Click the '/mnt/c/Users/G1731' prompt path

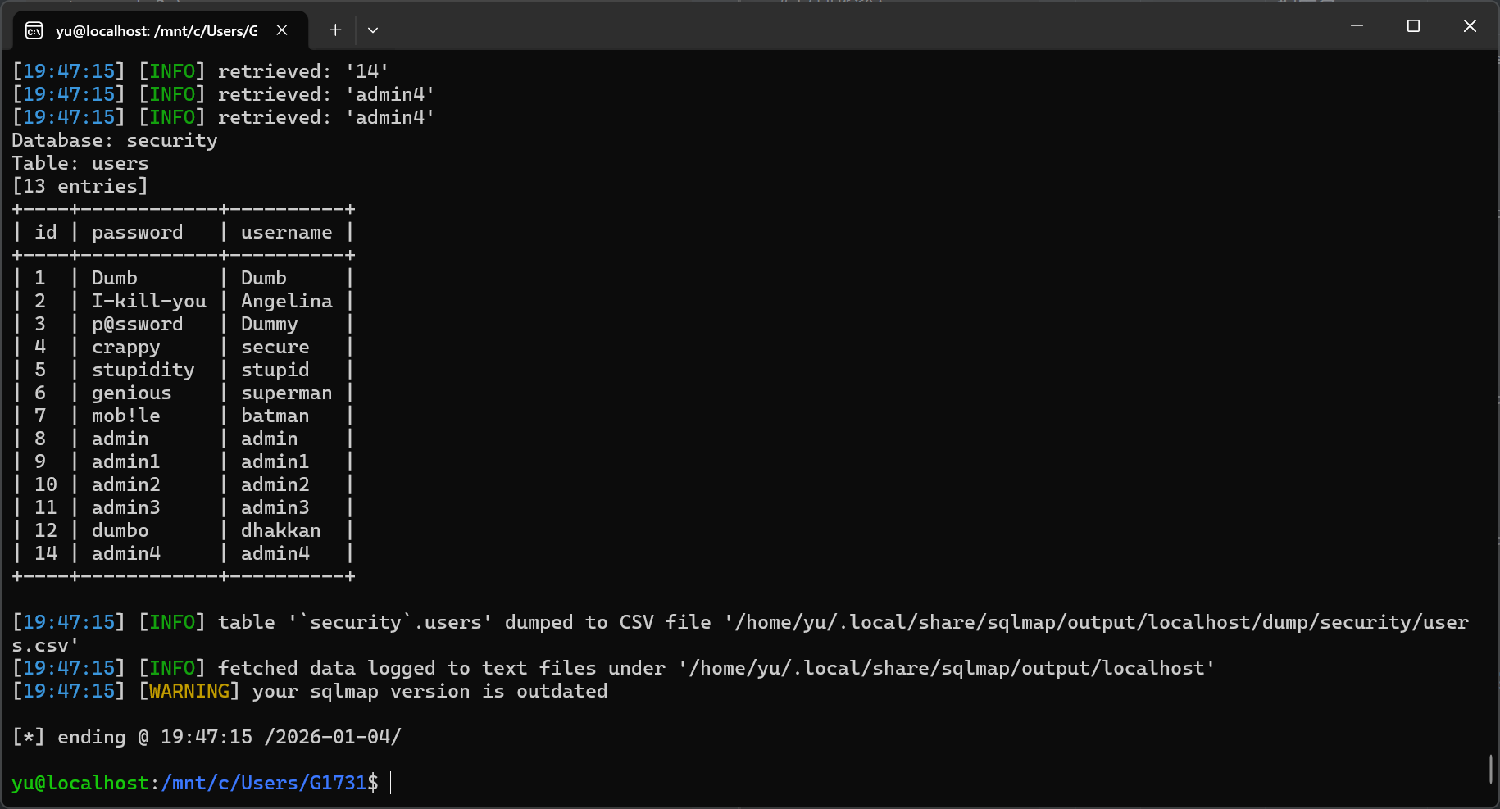pos(264,784)
